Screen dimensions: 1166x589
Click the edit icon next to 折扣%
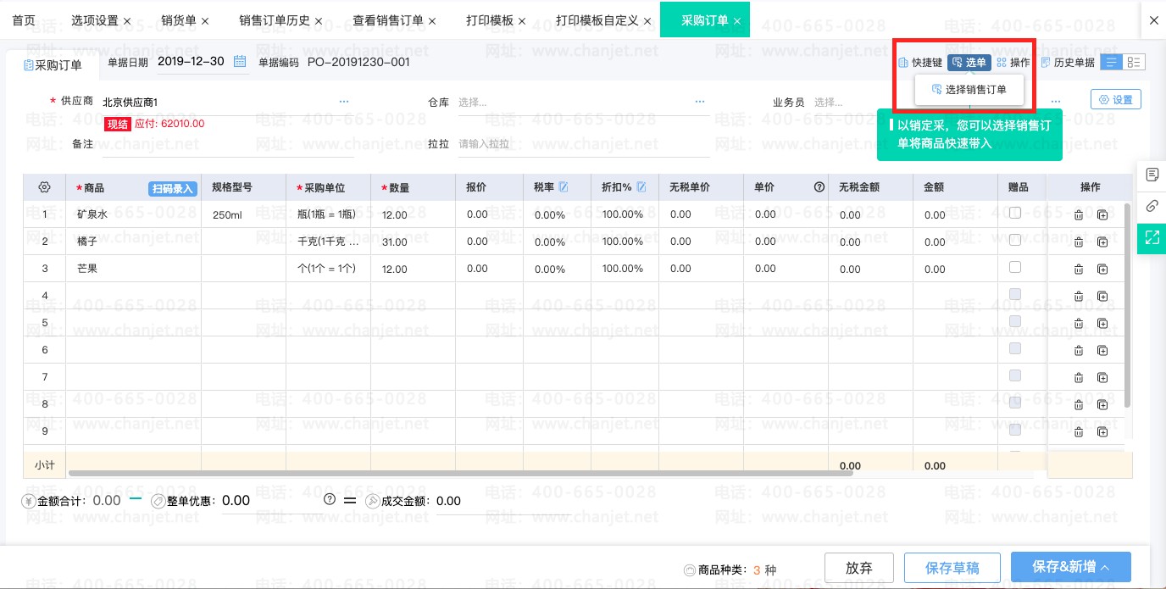641,186
